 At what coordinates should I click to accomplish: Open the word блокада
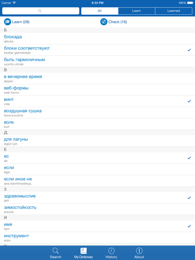click(97, 38)
